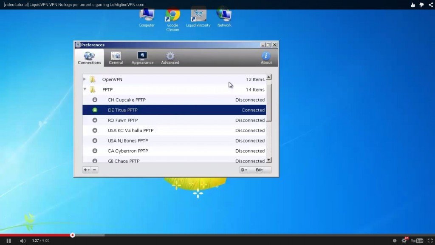Screen dimensions: 435x245
Task: Dislike the video with thumbs down
Action: tap(421, 5)
